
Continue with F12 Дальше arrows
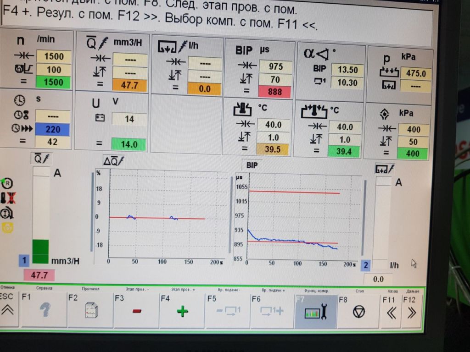pyautogui.click(x=412, y=313)
